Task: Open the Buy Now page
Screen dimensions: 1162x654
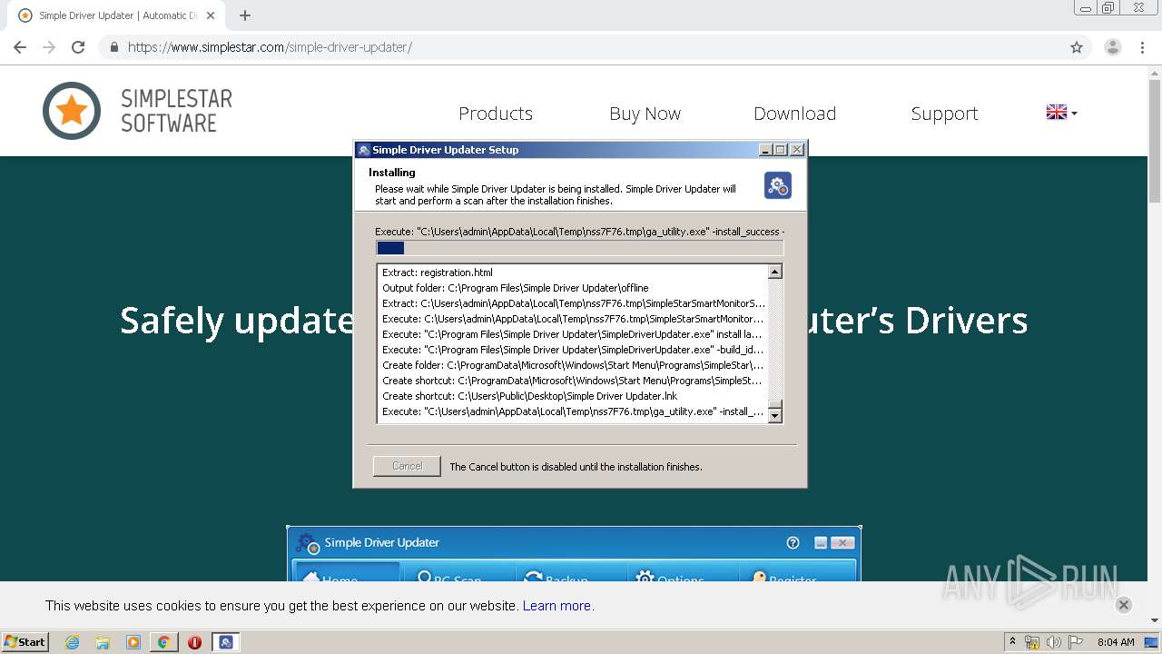Action: click(645, 114)
